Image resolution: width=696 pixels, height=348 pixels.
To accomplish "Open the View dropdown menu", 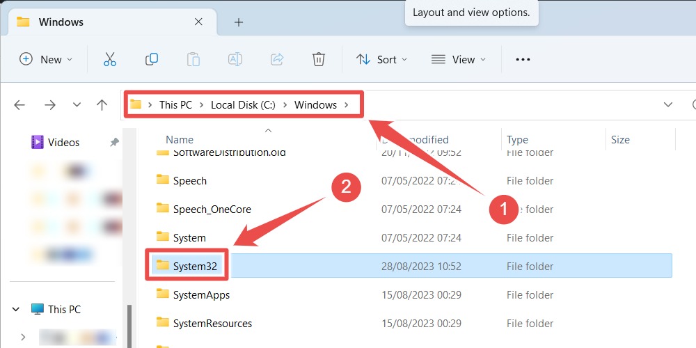I will [459, 59].
